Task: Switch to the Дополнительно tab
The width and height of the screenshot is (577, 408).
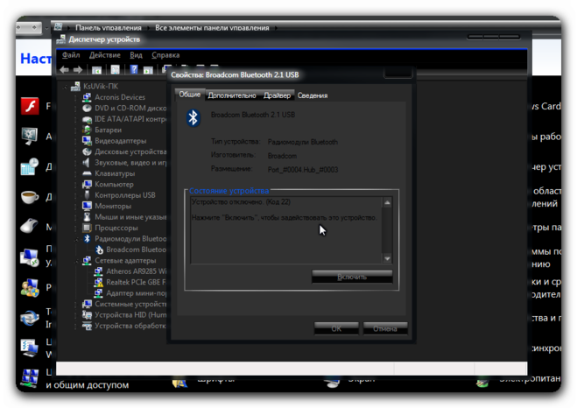Action: pyautogui.click(x=232, y=95)
